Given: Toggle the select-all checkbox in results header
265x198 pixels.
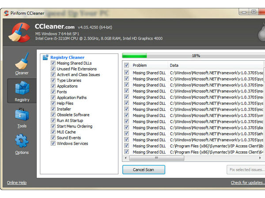Looking at the screenshot, I should pos(127,65).
